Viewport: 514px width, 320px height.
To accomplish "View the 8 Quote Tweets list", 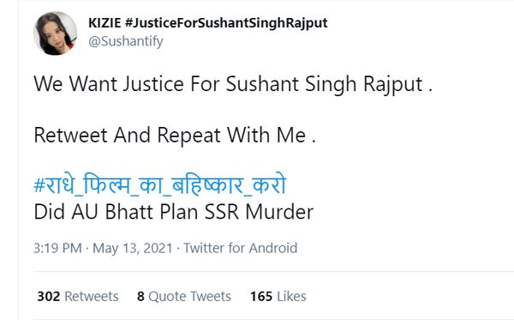I will tap(184, 296).
